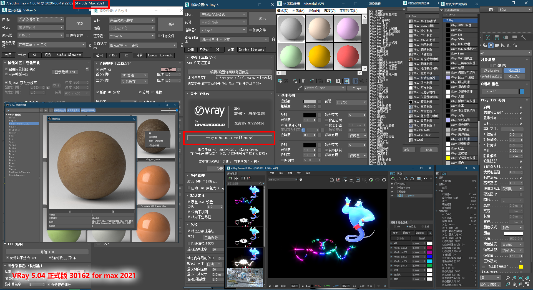The image size is (533, 290).
Task: Switch to the 状态 tab in Frame Buffer
Action: click(399, 173)
